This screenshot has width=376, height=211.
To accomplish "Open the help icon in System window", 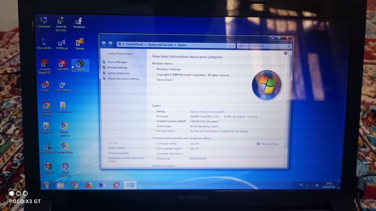I will [286, 53].
